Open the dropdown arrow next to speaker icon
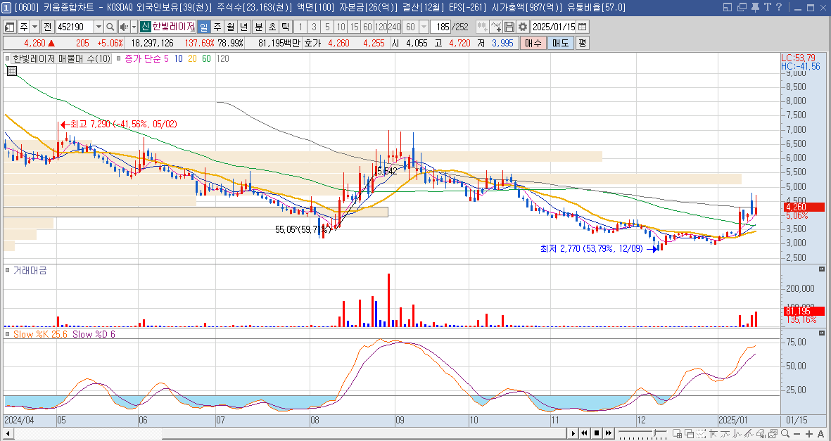 [134, 27]
